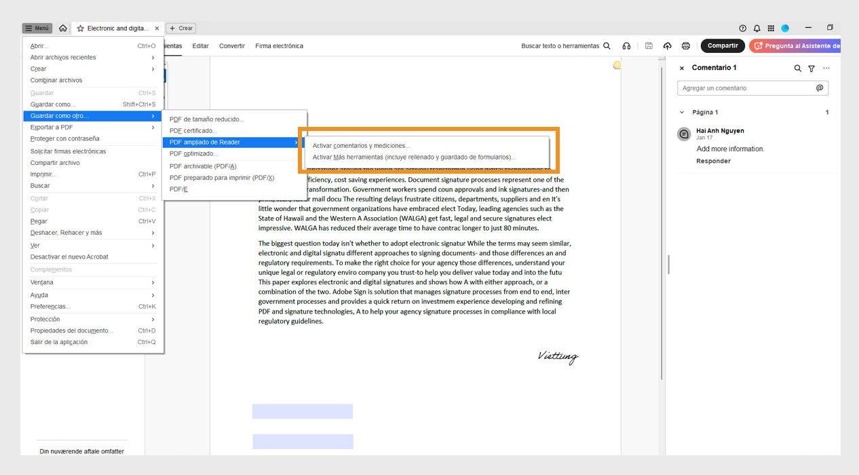Open the search comments magnifier icon
The height and width of the screenshot is (475, 859).
click(x=797, y=68)
